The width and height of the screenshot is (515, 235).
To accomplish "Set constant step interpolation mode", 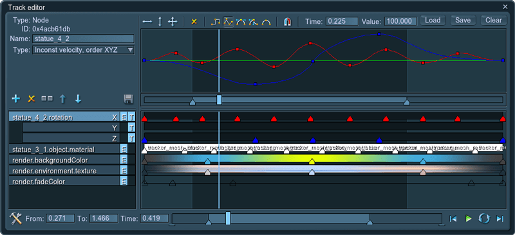I will [215, 22].
